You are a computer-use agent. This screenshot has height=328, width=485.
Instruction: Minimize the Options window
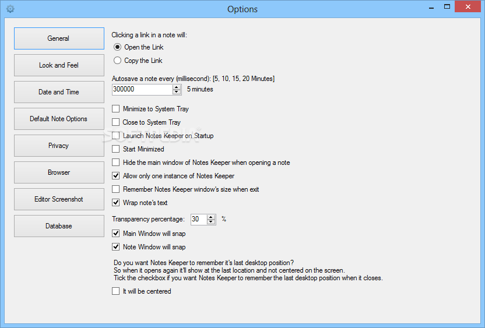coord(431,7)
